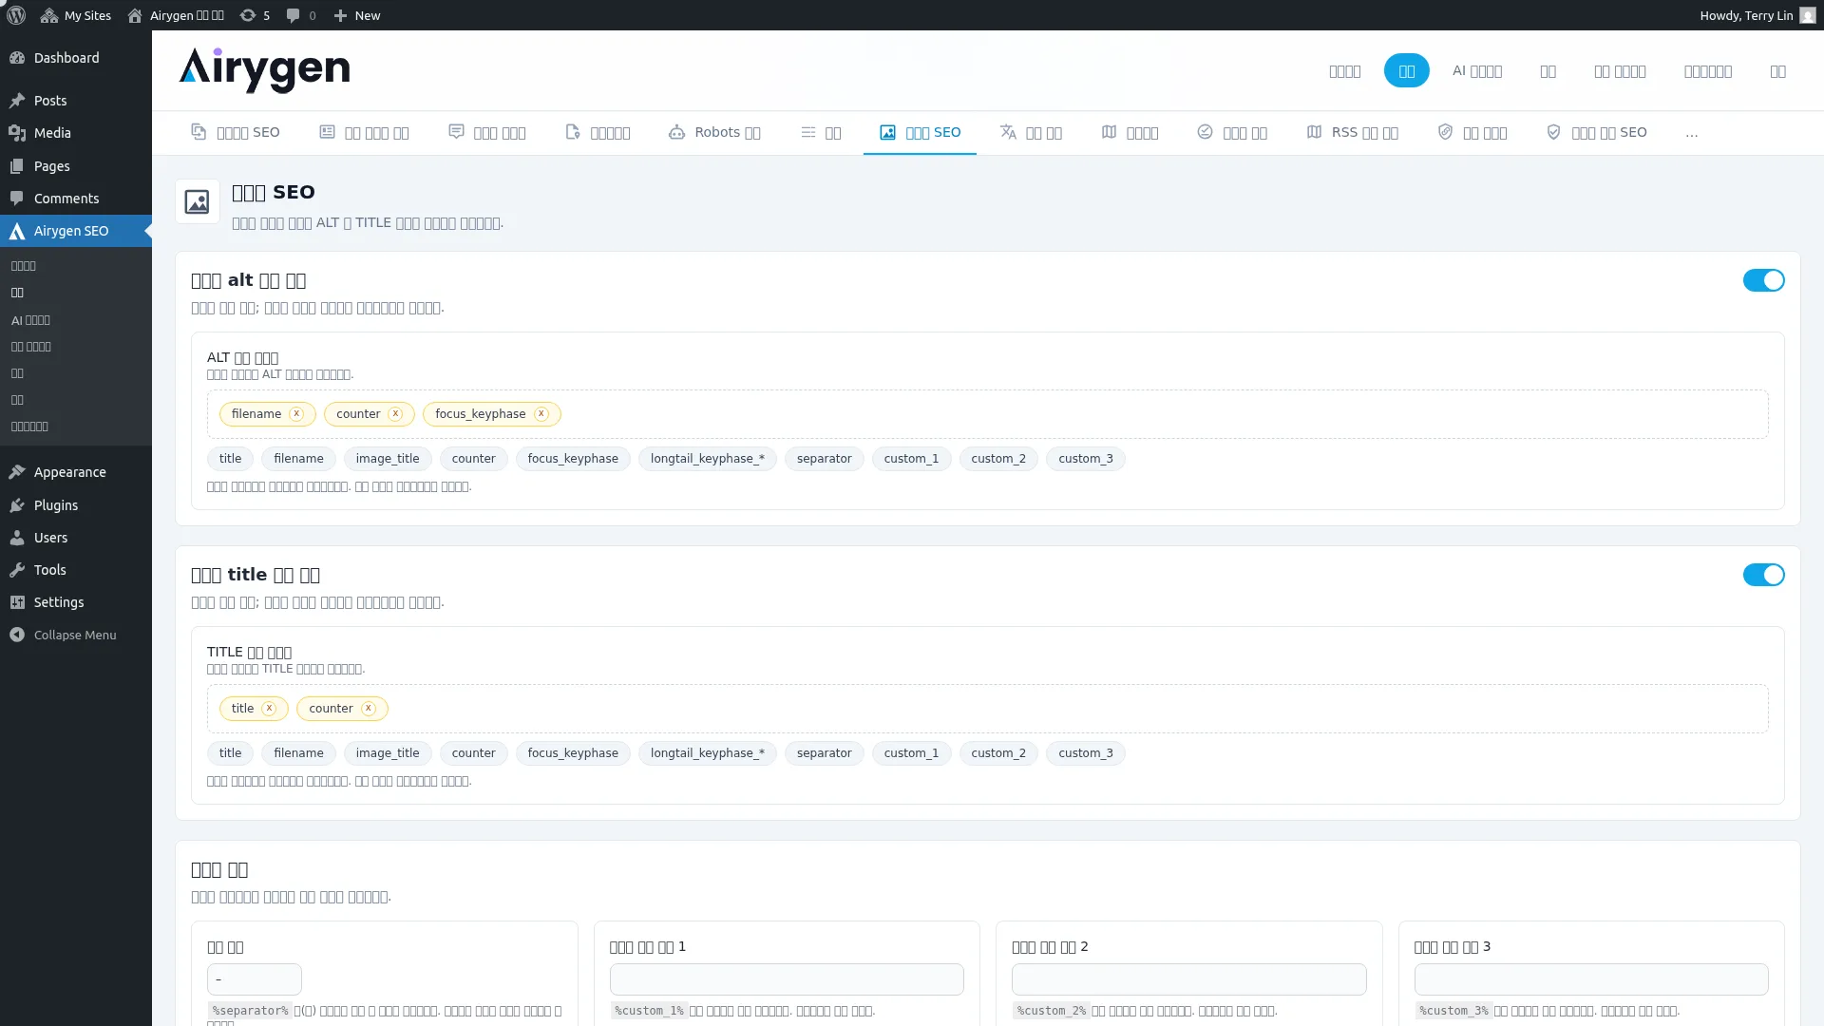
Task: Select the active image SEO tab
Action: (x=920, y=132)
